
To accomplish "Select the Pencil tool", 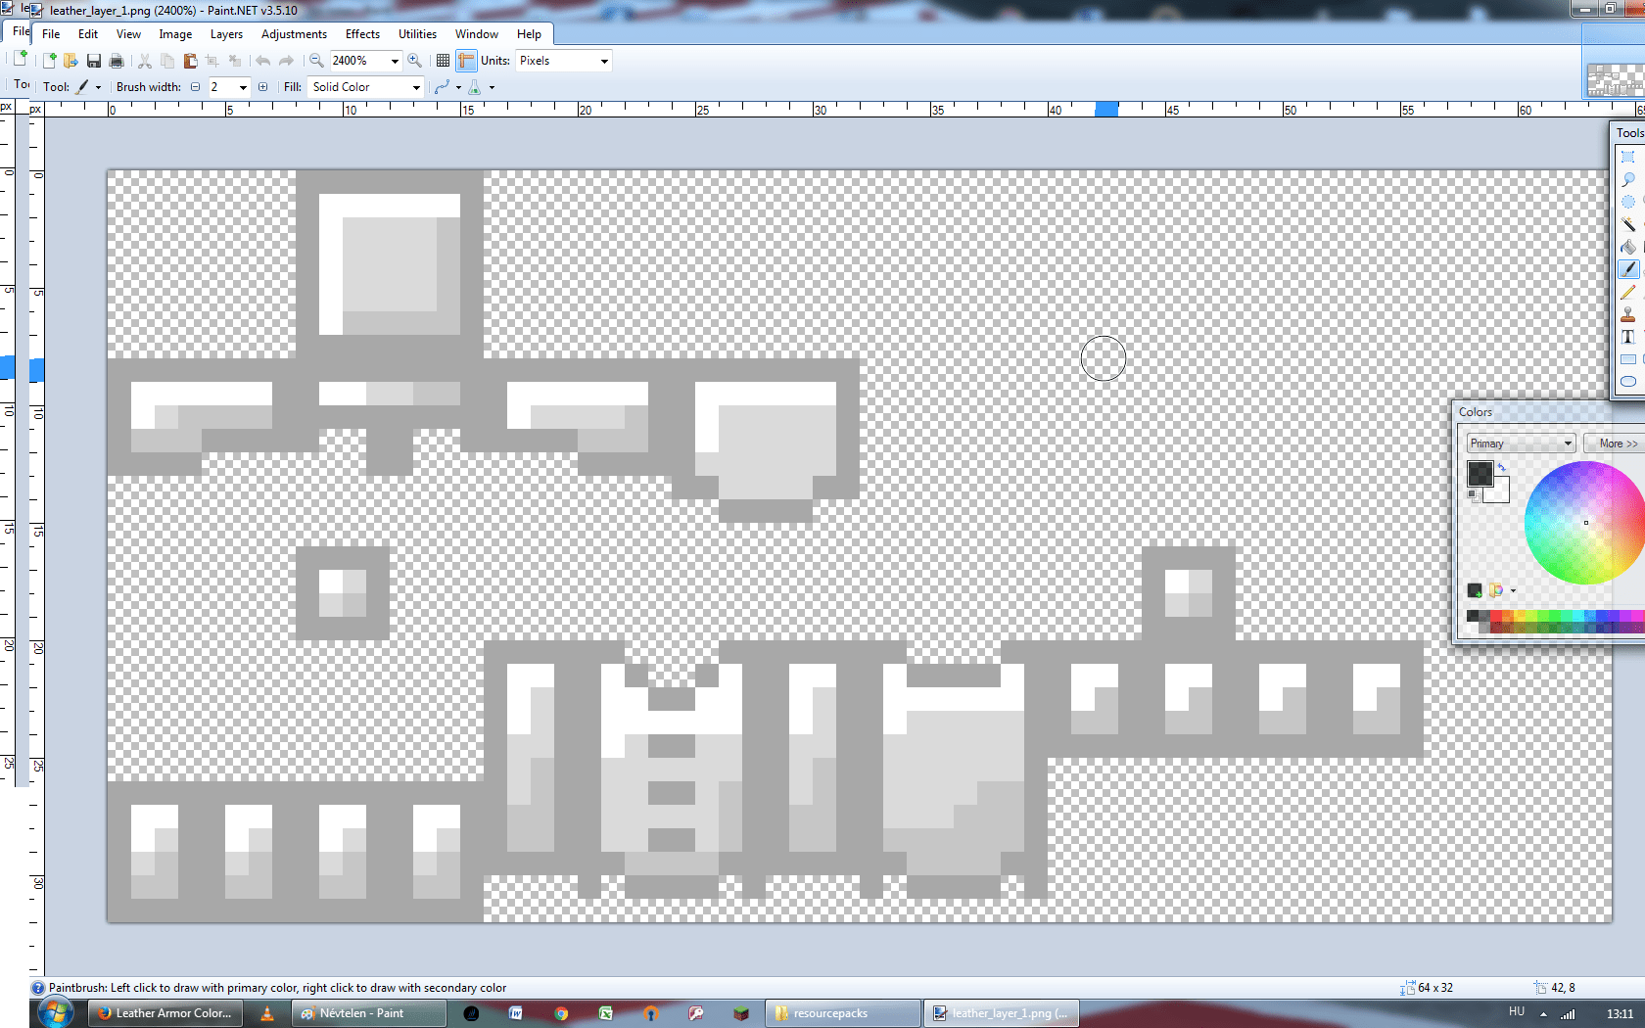I will (x=1627, y=292).
